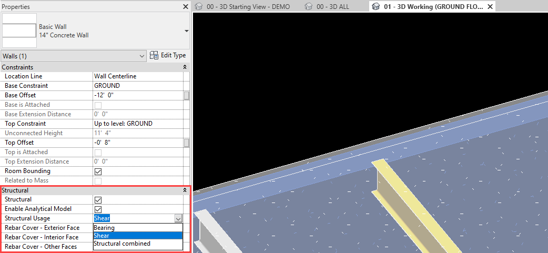Click the Base Offset value field
This screenshot has height=253, width=548.
pos(137,95)
